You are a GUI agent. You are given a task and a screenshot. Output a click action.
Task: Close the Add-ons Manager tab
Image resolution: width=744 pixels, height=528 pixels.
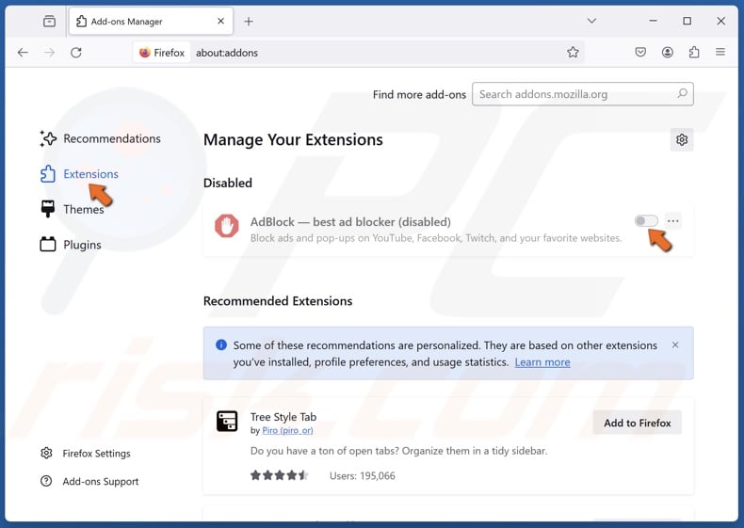(220, 22)
